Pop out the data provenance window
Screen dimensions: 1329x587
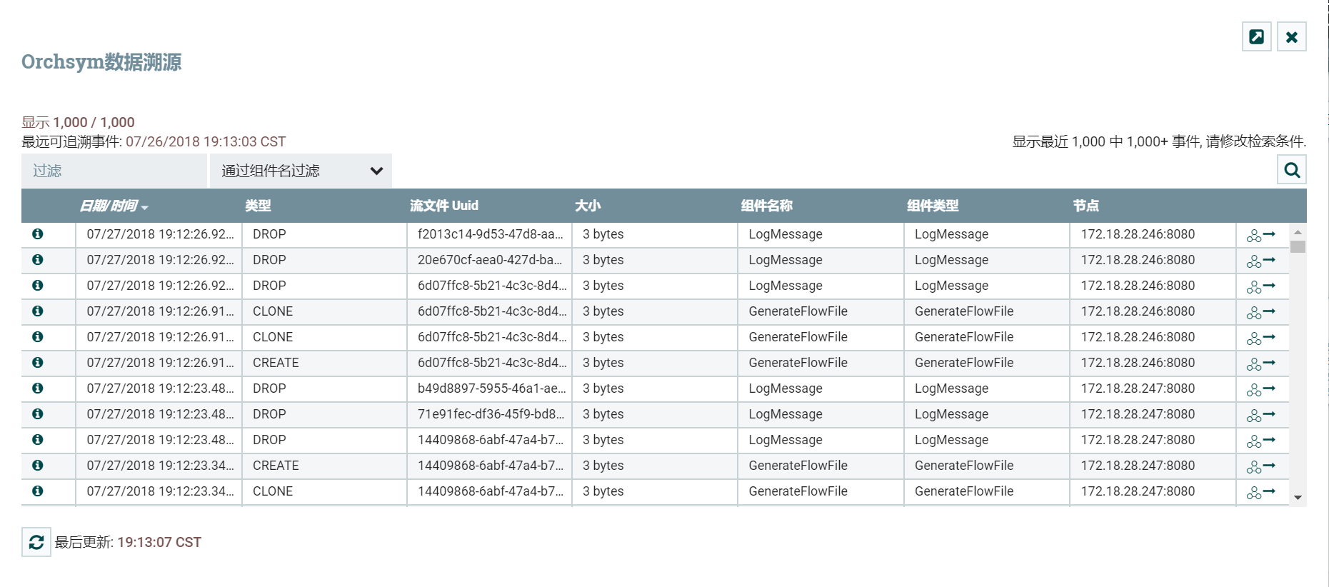[1256, 36]
